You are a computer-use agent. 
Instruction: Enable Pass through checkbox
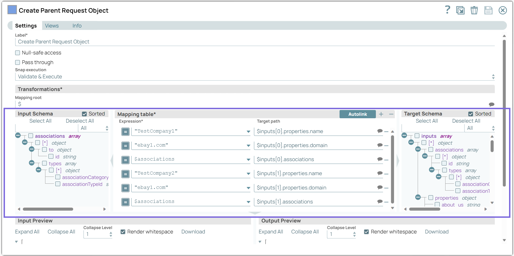(x=18, y=62)
